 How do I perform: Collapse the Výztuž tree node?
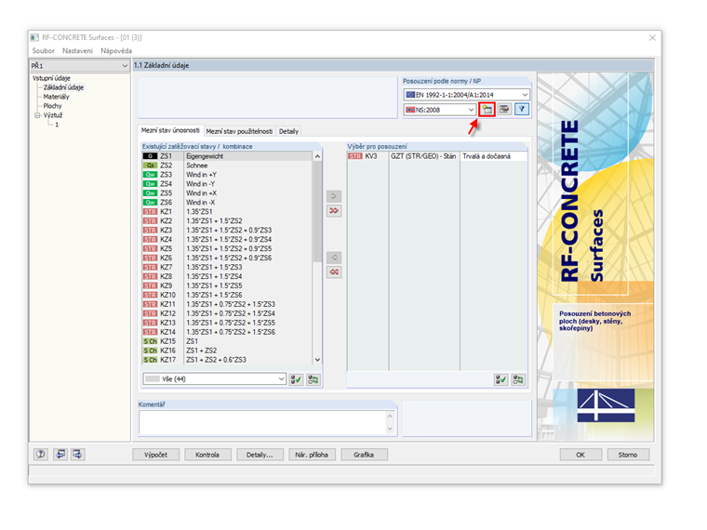(37, 115)
